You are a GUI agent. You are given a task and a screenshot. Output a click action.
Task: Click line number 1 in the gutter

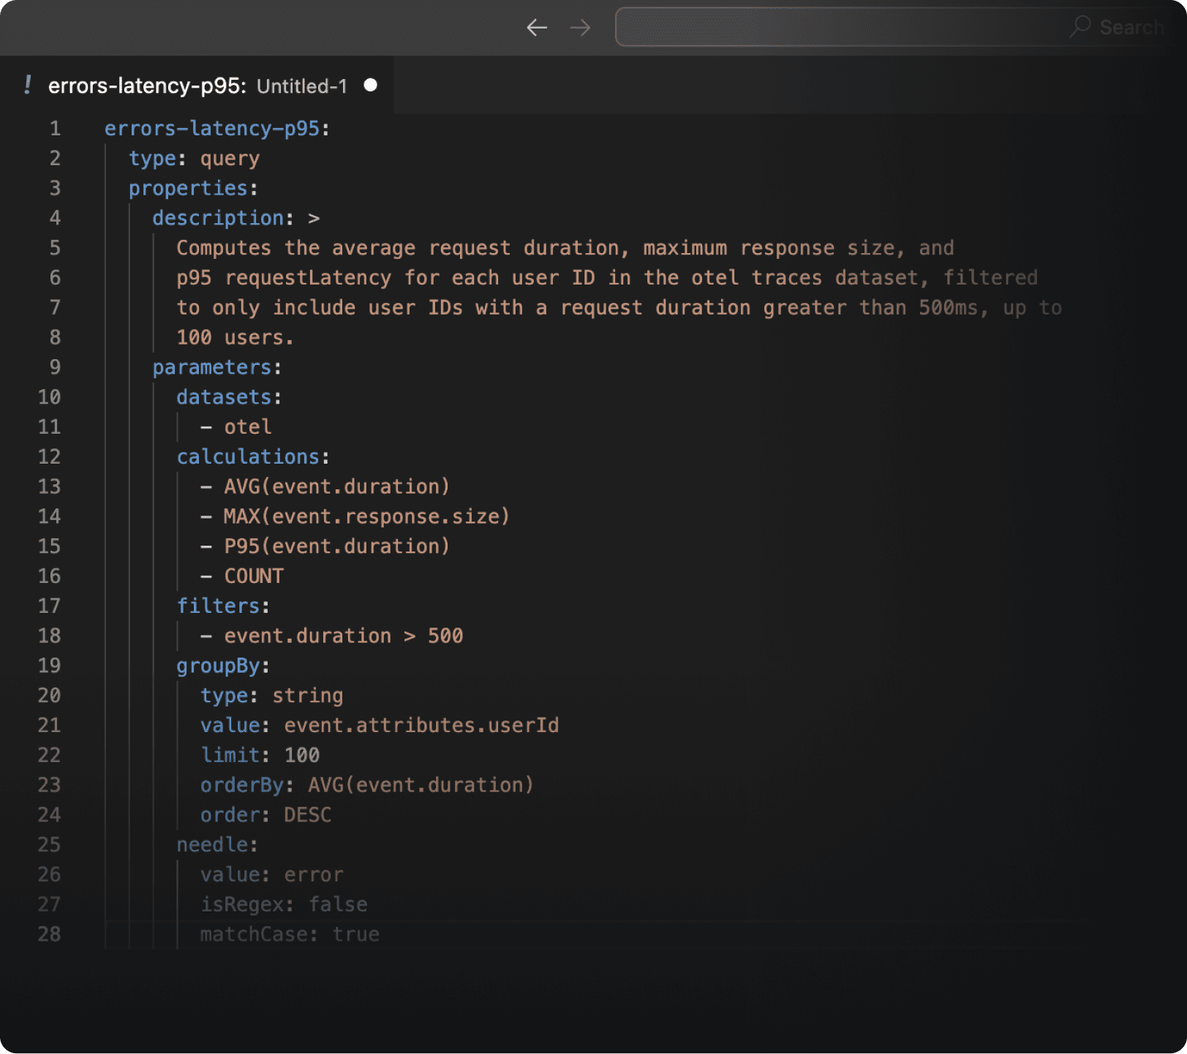pos(55,129)
